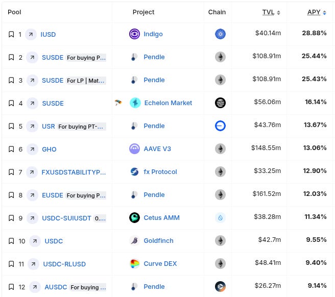Bookmark the SUSDE For LP pool row 3

coord(11,80)
